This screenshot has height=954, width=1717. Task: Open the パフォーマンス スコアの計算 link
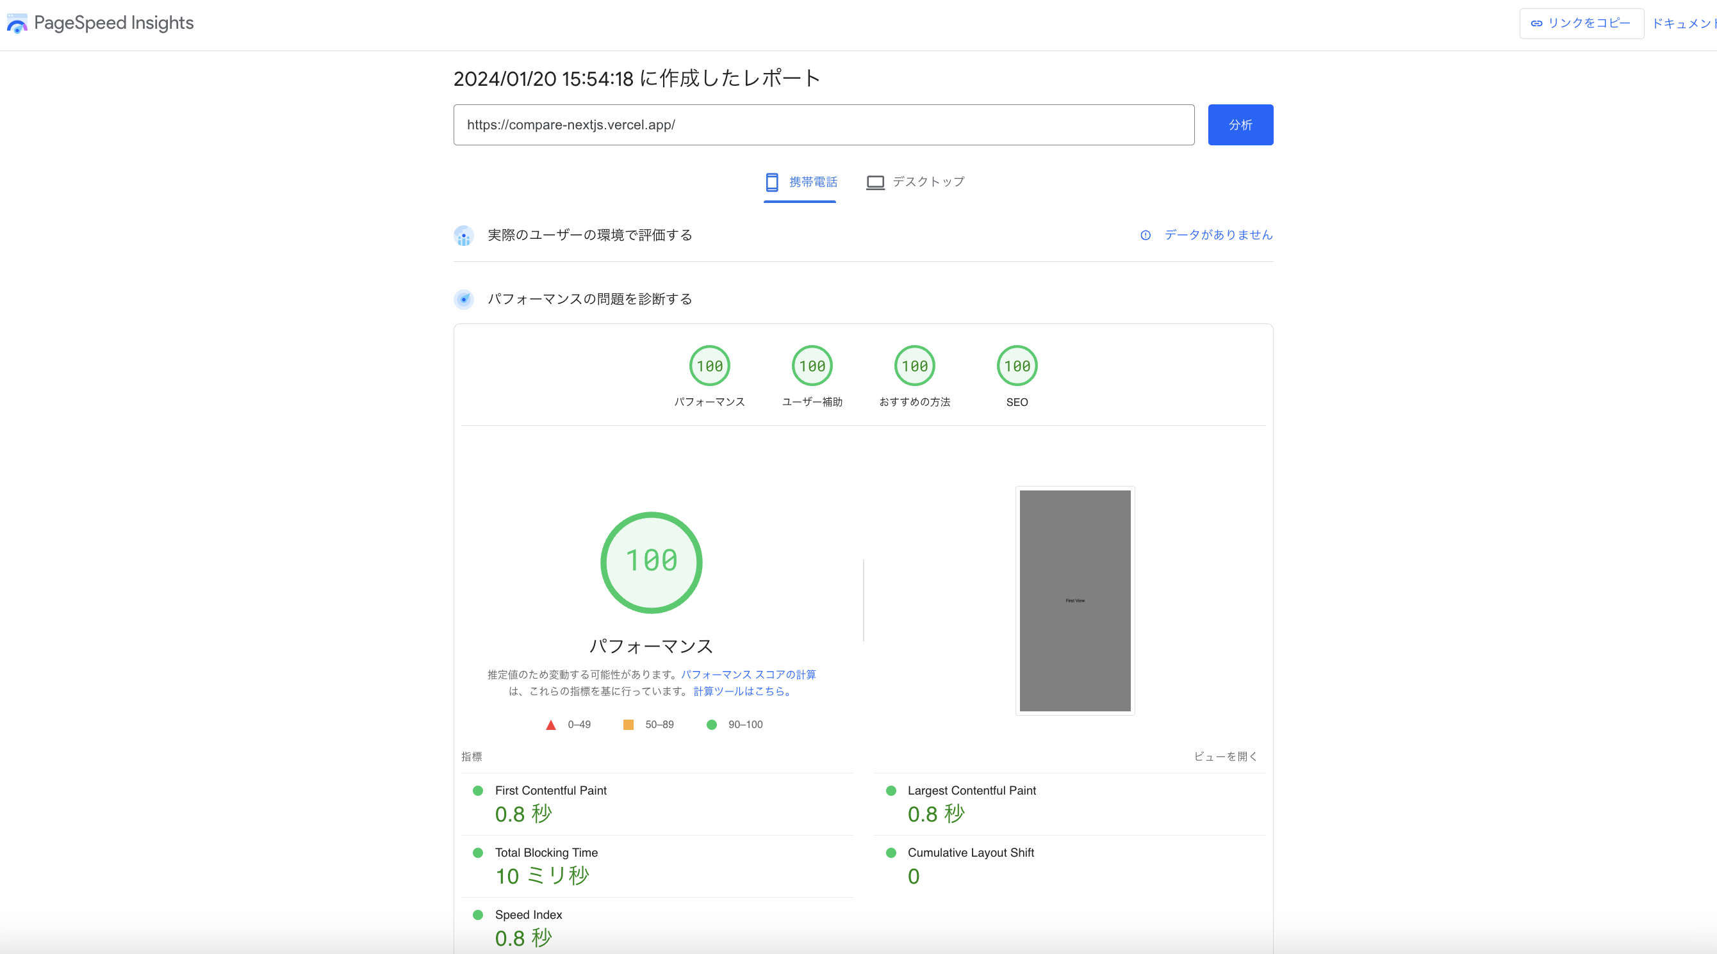749,675
